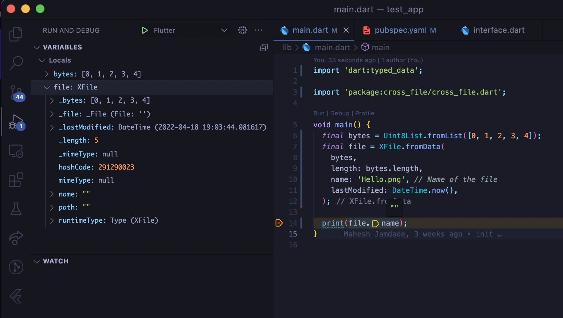
Task: Open the Search view icon
Action: tap(16, 63)
